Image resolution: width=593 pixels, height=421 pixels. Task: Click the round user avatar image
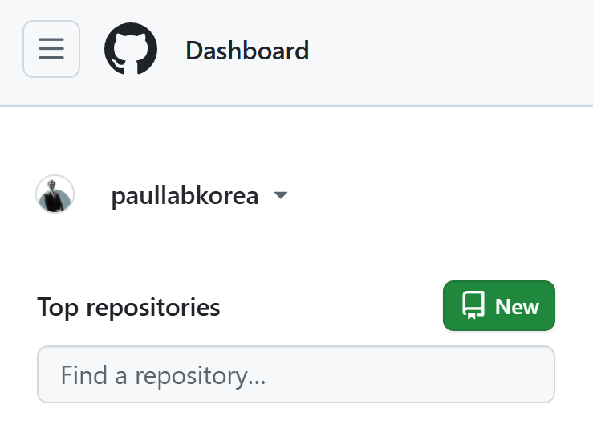[x=55, y=194]
